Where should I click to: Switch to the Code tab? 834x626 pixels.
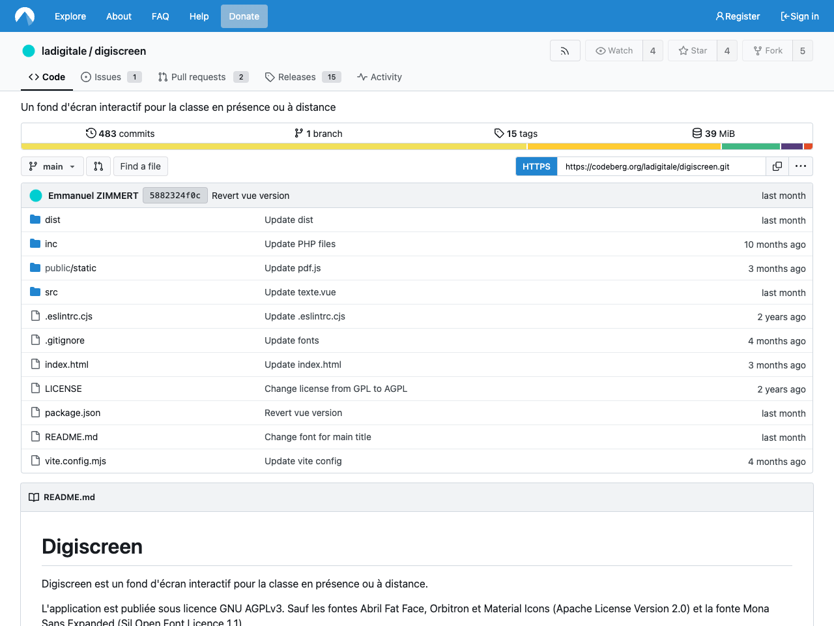coord(46,77)
